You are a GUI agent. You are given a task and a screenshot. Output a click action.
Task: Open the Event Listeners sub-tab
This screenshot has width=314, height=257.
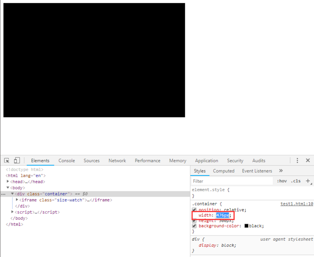coord(257,171)
